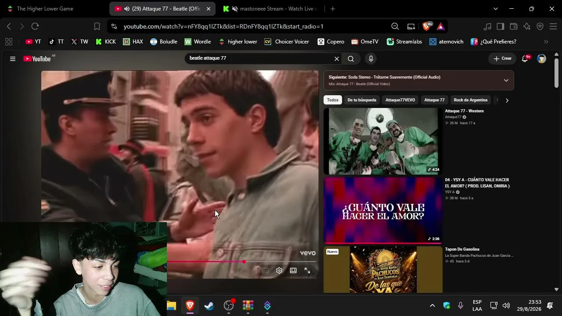This screenshot has height=316, width=562.
Task: Reload the current page
Action: pyautogui.click(x=35, y=26)
